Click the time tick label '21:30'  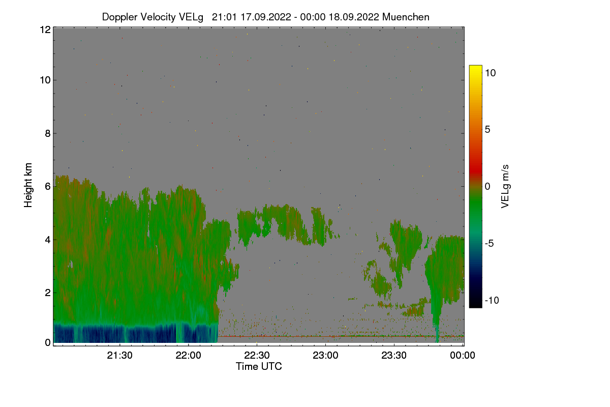tap(120, 356)
